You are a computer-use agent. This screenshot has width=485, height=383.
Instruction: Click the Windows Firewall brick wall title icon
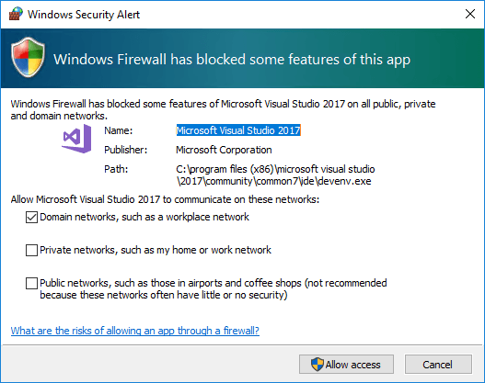tap(16, 14)
